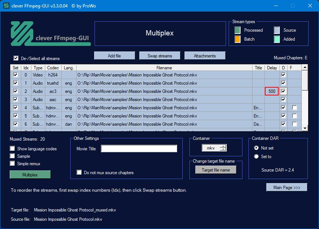Viewport: 319px width, 229px height.
Task: Click the Type column header
Action: (38, 68)
